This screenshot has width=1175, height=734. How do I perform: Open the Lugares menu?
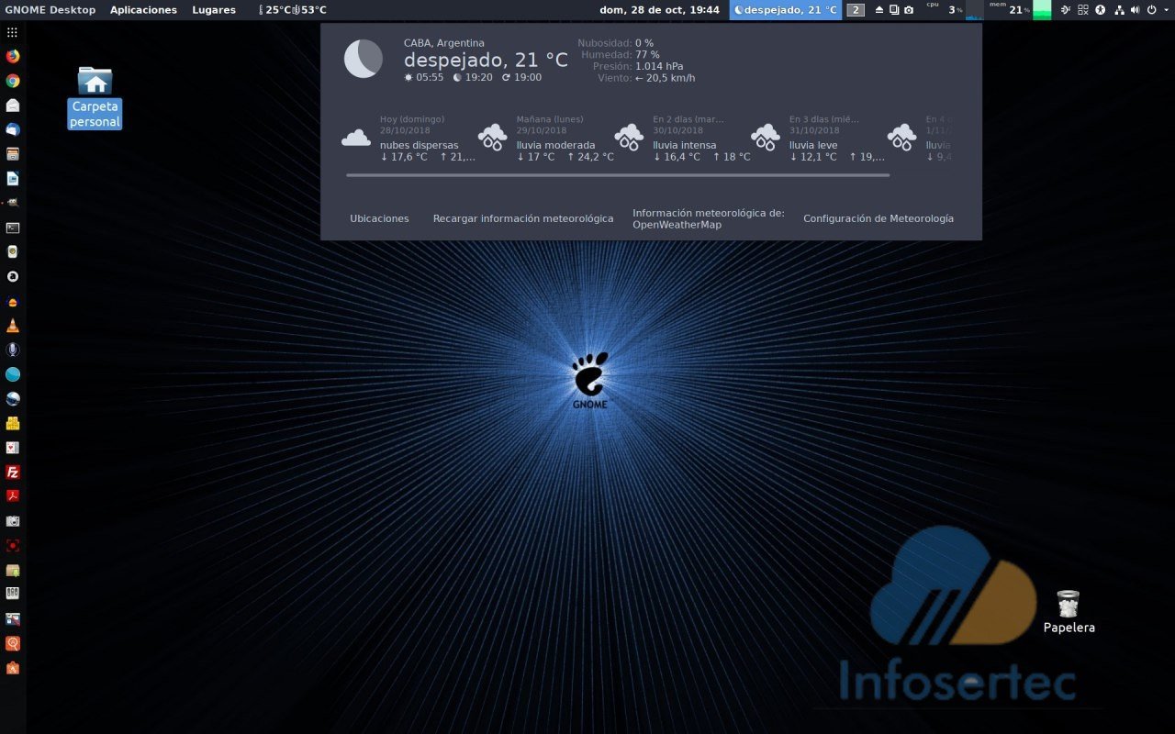point(214,10)
